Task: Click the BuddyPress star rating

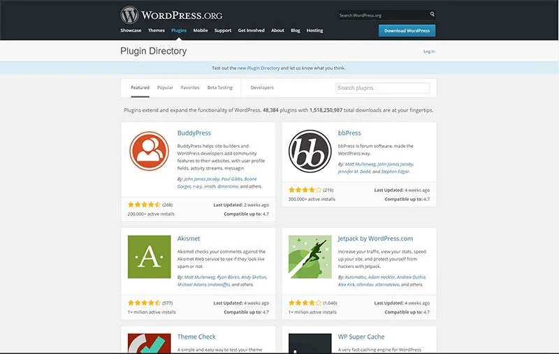Action: pos(145,205)
